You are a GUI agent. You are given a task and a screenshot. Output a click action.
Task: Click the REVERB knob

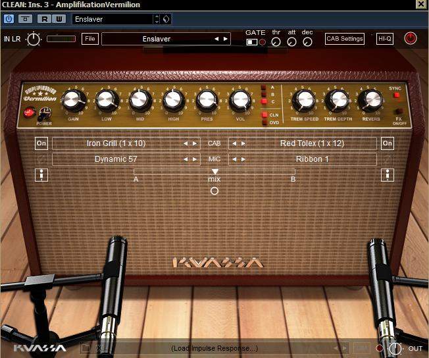coord(371,100)
